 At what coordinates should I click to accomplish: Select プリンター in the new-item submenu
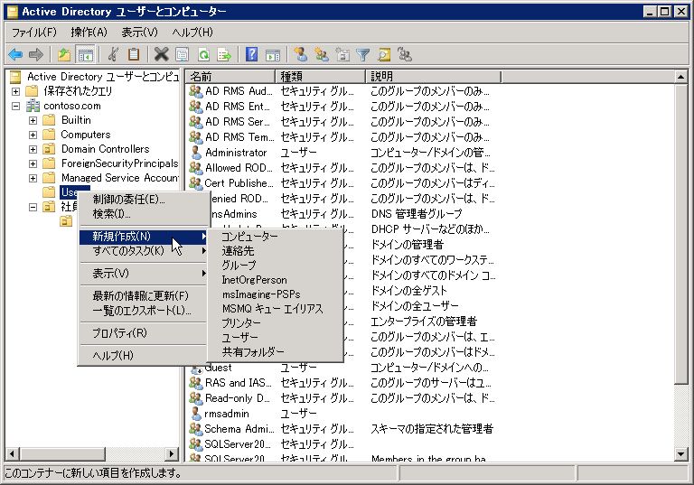276,323
